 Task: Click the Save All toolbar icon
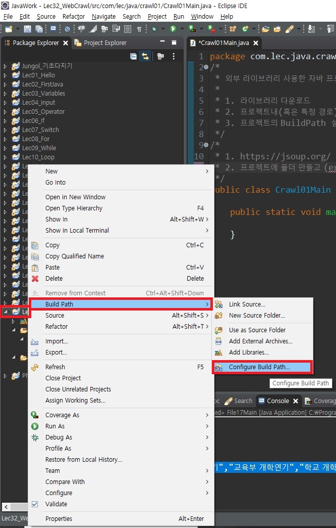(39, 29)
